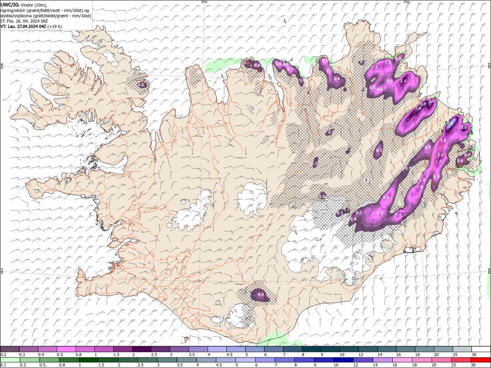Select the initial time 'IT: Fös. 26. 04. 2024 09Z'

click(x=24, y=21)
